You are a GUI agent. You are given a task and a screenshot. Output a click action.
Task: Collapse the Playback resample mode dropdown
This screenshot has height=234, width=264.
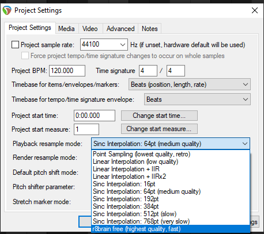pyautogui.click(x=171, y=144)
